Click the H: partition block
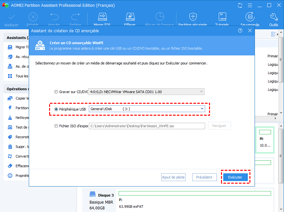Screen dimensions: 284x212 pos(265,140)
